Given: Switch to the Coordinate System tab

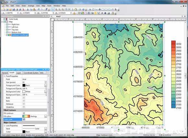Looking at the screenshot, I should click(31, 73).
